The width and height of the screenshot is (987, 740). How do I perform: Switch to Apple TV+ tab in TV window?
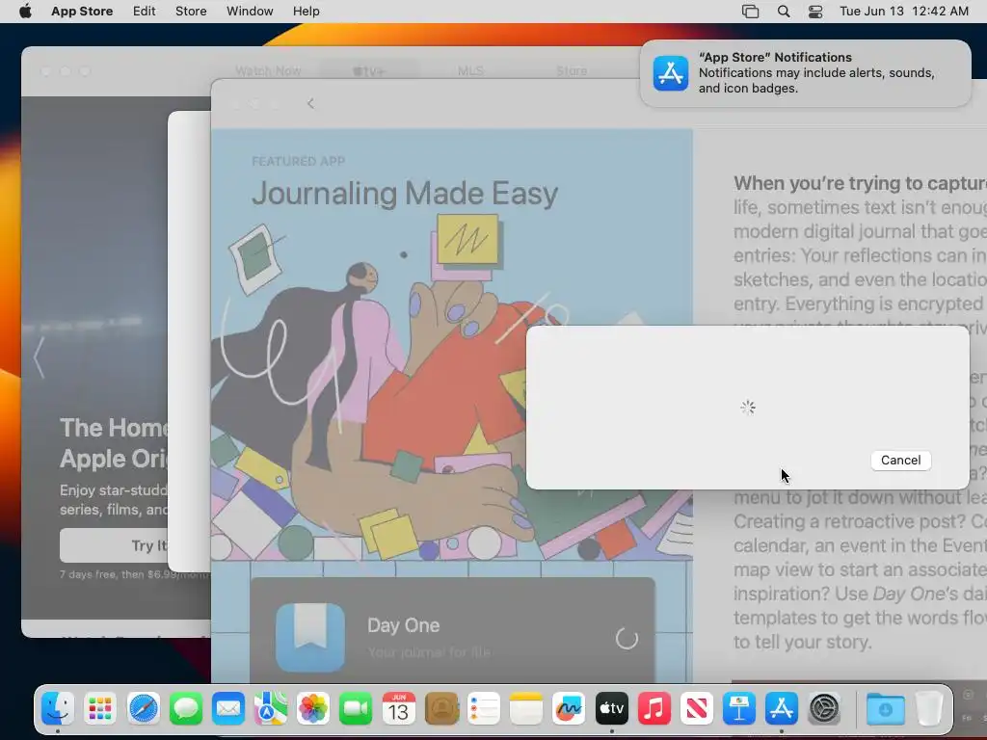369,71
